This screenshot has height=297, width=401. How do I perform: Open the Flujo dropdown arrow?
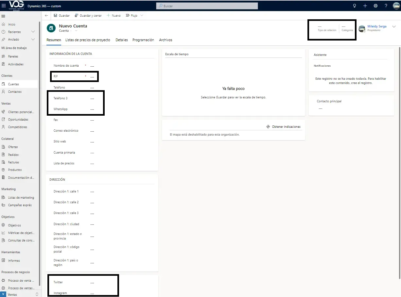coord(142,16)
